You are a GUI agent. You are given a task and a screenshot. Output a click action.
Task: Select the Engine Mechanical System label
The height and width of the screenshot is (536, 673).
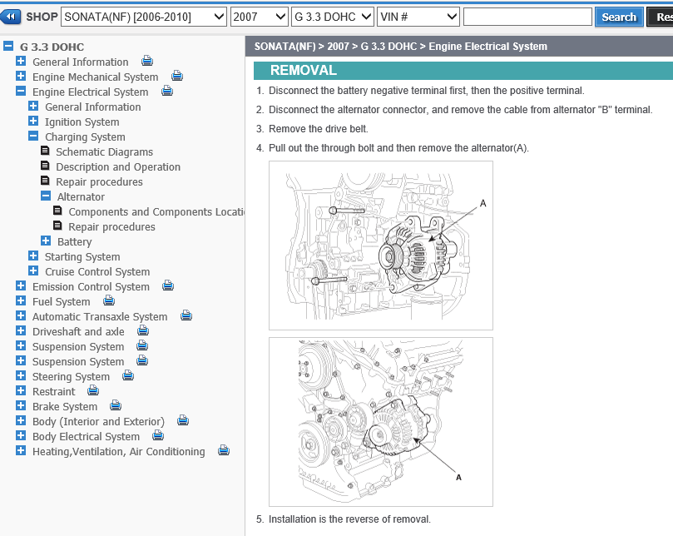point(96,77)
